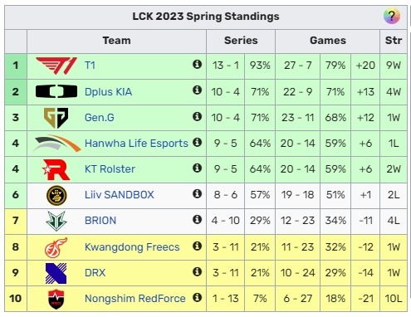Follow the Hanwha Life Esports link

click(136, 144)
